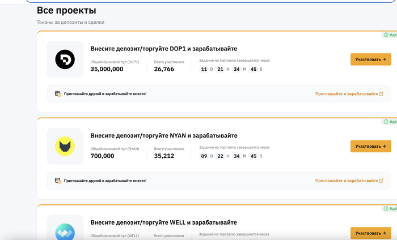Click the invite friends icon in NYAN card

(57, 181)
